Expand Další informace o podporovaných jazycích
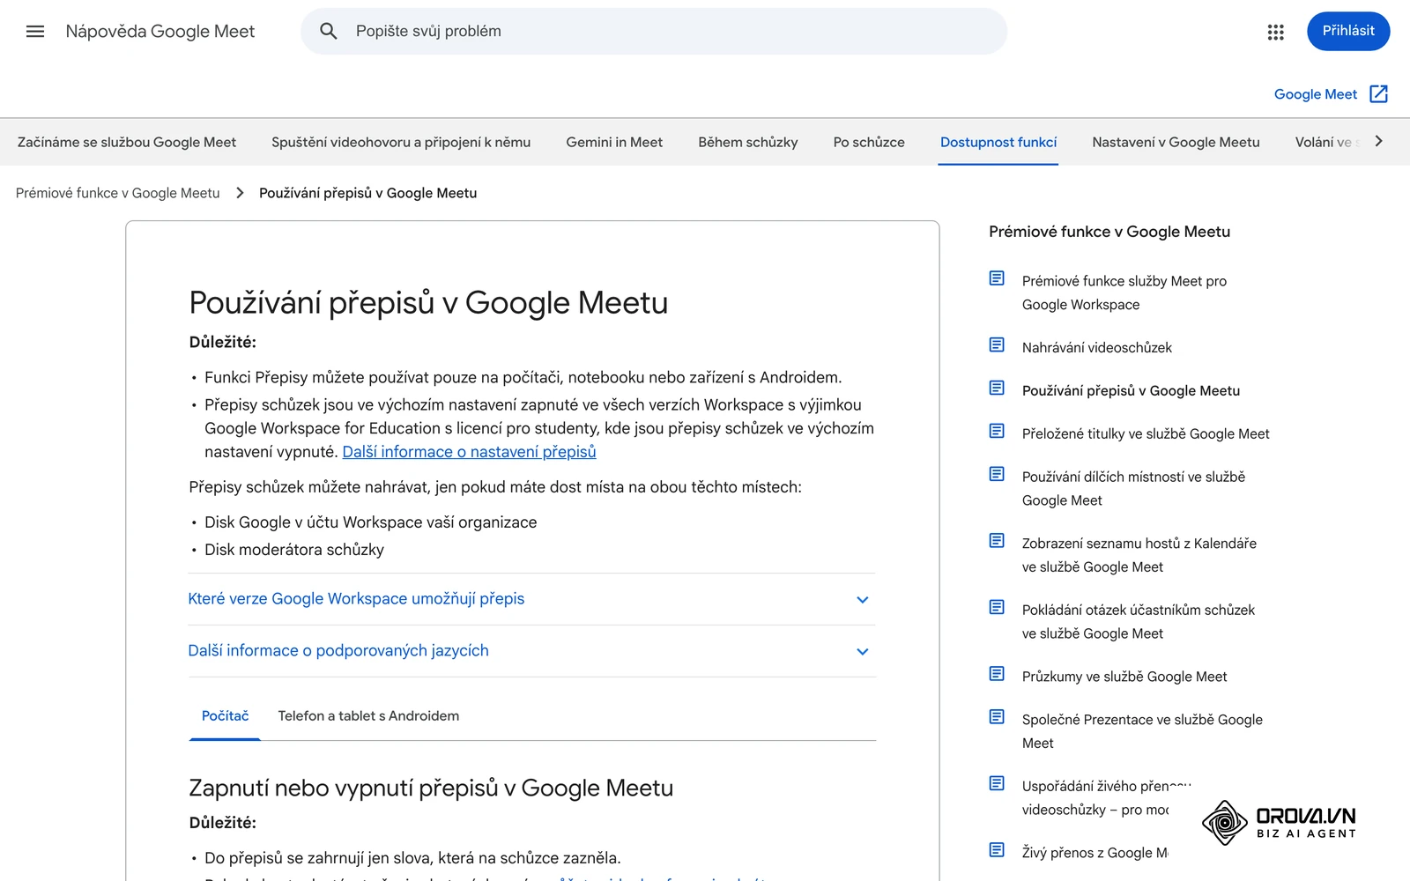Viewport: 1410px width, 881px height. coord(531,651)
